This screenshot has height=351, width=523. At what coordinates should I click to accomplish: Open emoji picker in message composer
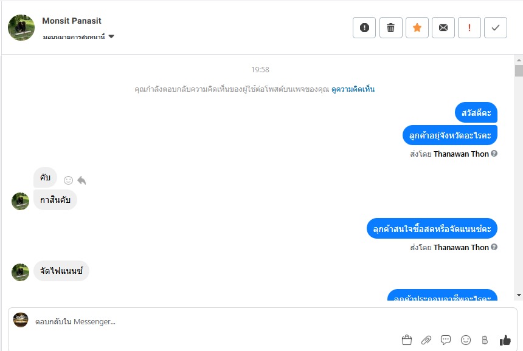click(x=466, y=340)
